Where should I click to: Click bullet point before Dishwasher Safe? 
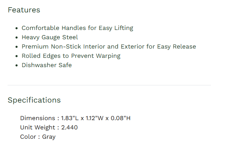(x=17, y=65)
